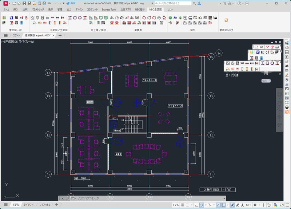Click the 123 numbering icon in right toolbar
Screen dimensions: 291x209
(x=287, y=71)
